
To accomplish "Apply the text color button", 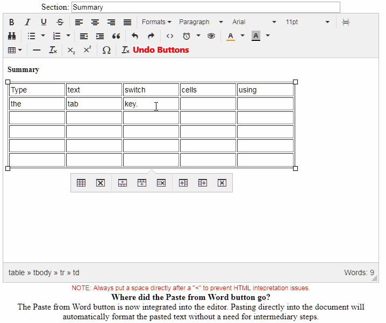I will pos(230,36).
